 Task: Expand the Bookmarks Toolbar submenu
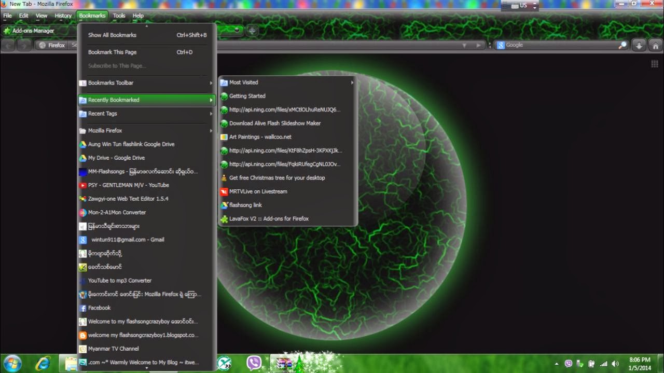(x=147, y=83)
